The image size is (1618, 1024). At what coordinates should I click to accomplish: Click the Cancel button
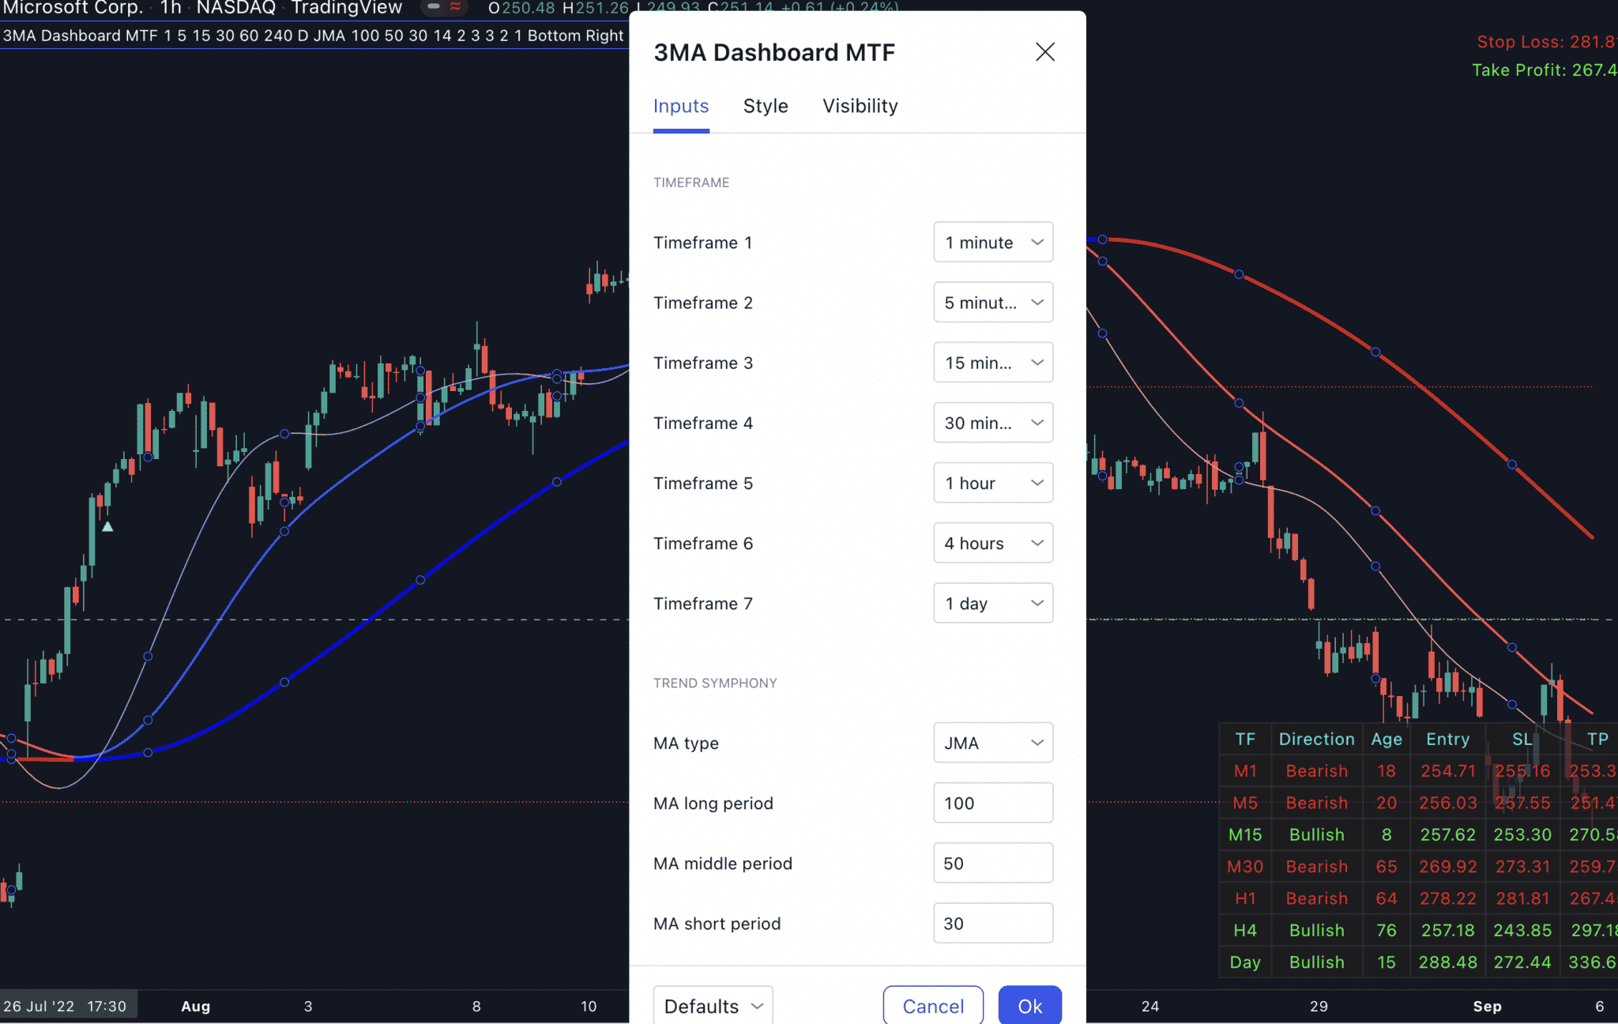click(x=932, y=1005)
